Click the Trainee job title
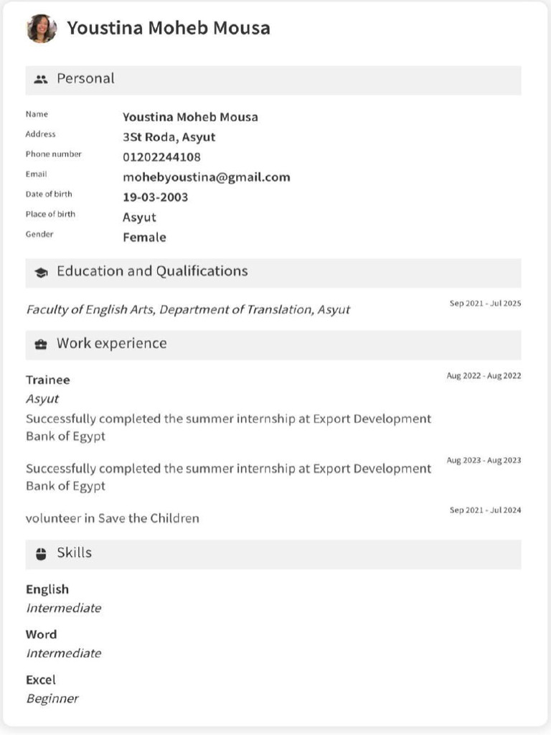The height and width of the screenshot is (735, 551). tap(48, 380)
